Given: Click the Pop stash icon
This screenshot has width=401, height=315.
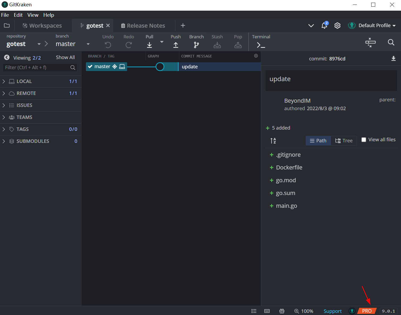Looking at the screenshot, I should pos(238,45).
